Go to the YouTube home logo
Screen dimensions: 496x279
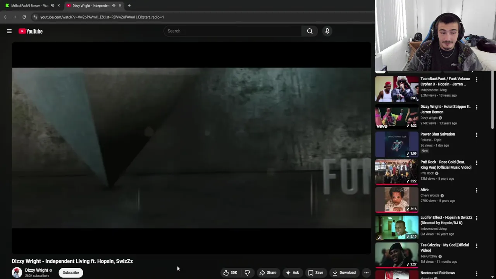tap(31, 31)
